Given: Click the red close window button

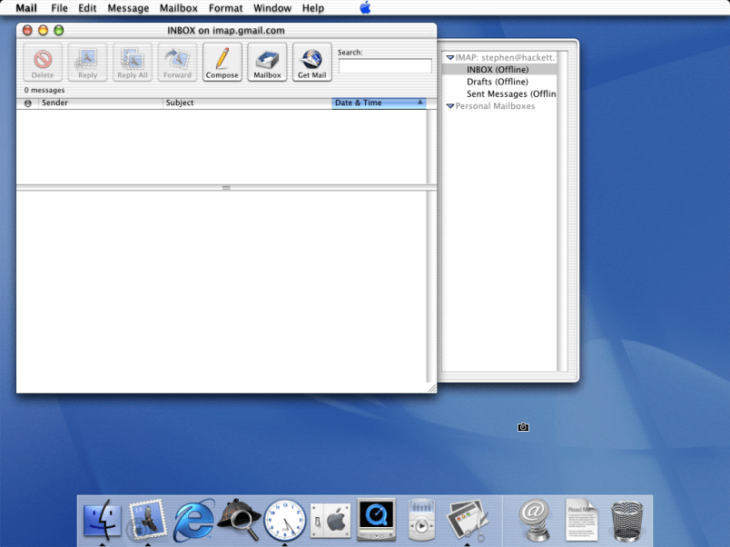Looking at the screenshot, I should [27, 30].
